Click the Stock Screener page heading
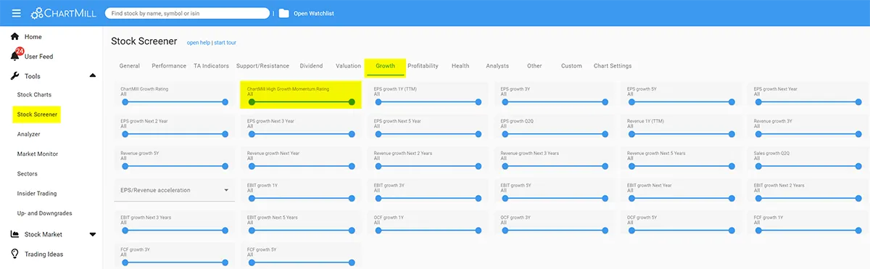Image resolution: width=870 pixels, height=269 pixels. pyautogui.click(x=144, y=41)
